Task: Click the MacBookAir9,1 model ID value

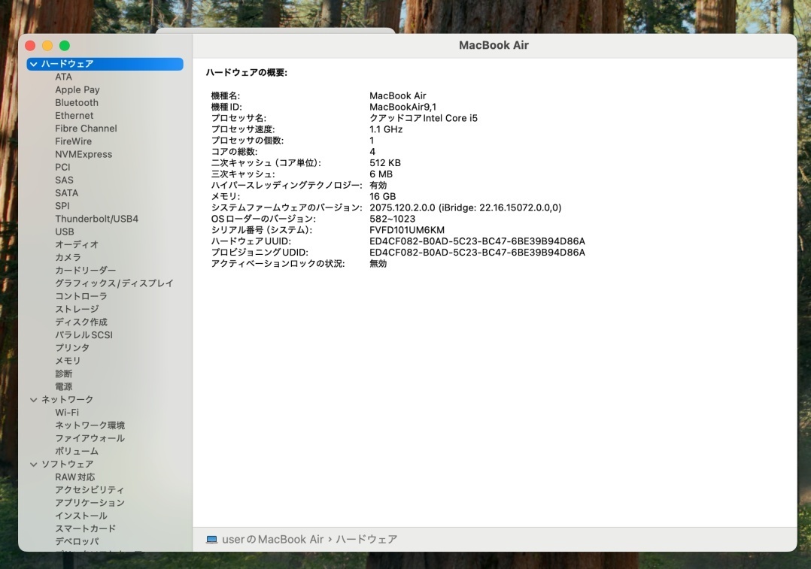Action: coord(402,107)
